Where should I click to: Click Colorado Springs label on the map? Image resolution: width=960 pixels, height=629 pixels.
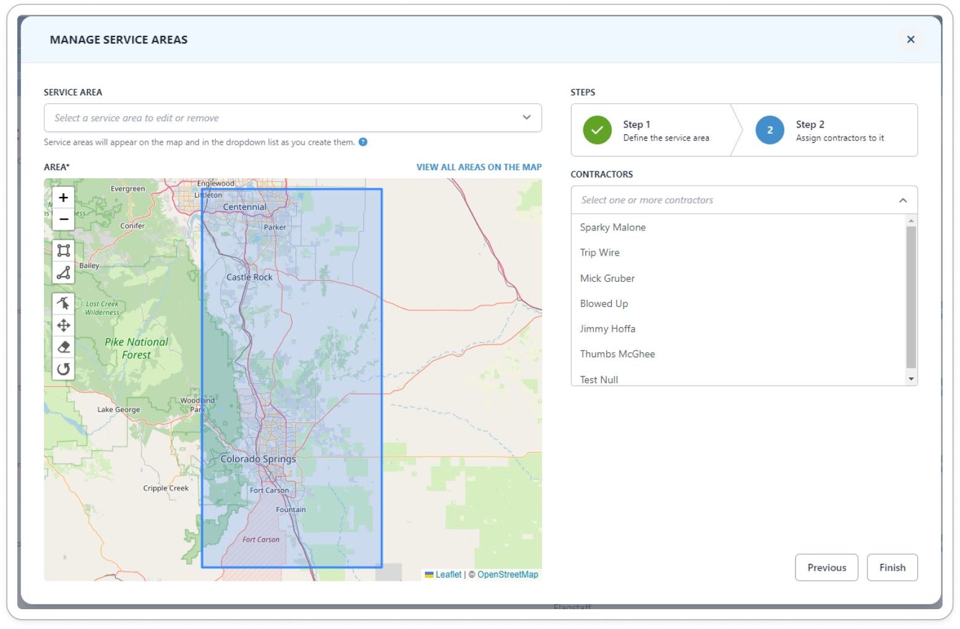pos(259,459)
